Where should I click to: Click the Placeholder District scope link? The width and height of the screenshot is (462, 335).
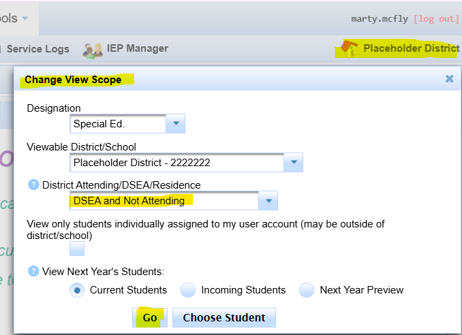click(x=411, y=48)
